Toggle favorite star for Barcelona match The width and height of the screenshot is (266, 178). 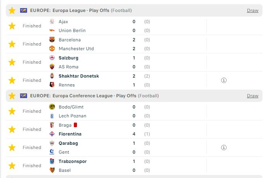tap(12, 44)
